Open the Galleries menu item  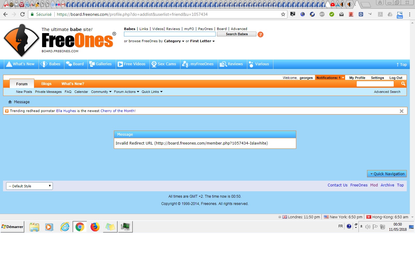coord(102,64)
